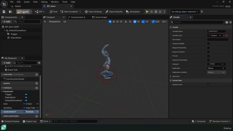Switch to the Event Graph tab

point(100,17)
